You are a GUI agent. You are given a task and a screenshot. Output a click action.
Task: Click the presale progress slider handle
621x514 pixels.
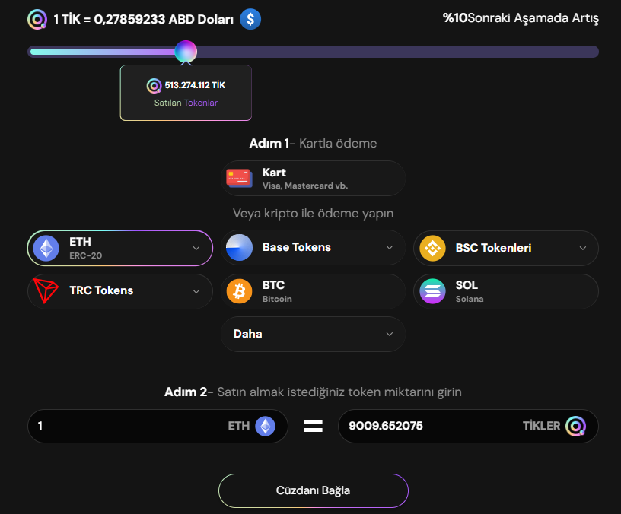[x=186, y=52]
